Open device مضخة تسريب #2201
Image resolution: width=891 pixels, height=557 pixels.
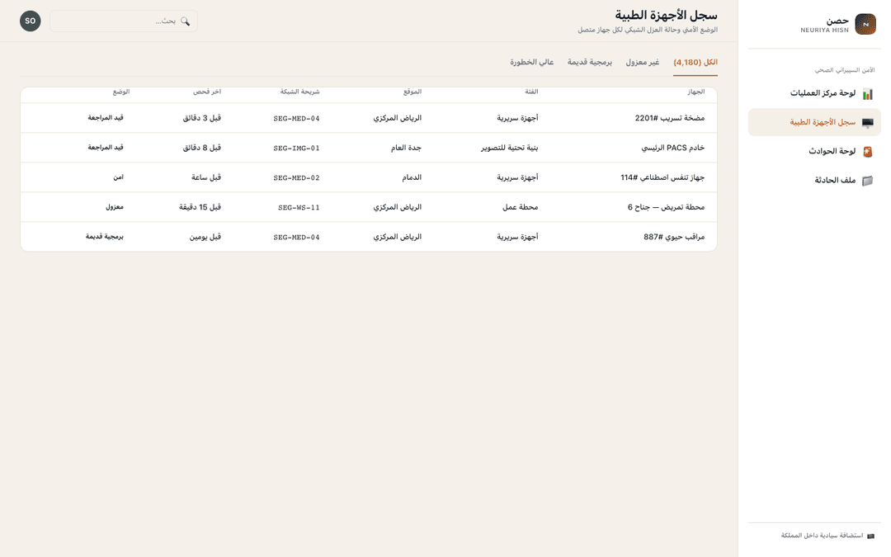click(670, 118)
